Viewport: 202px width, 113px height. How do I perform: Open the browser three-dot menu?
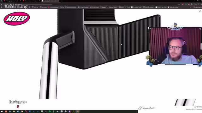(x=201, y=4)
